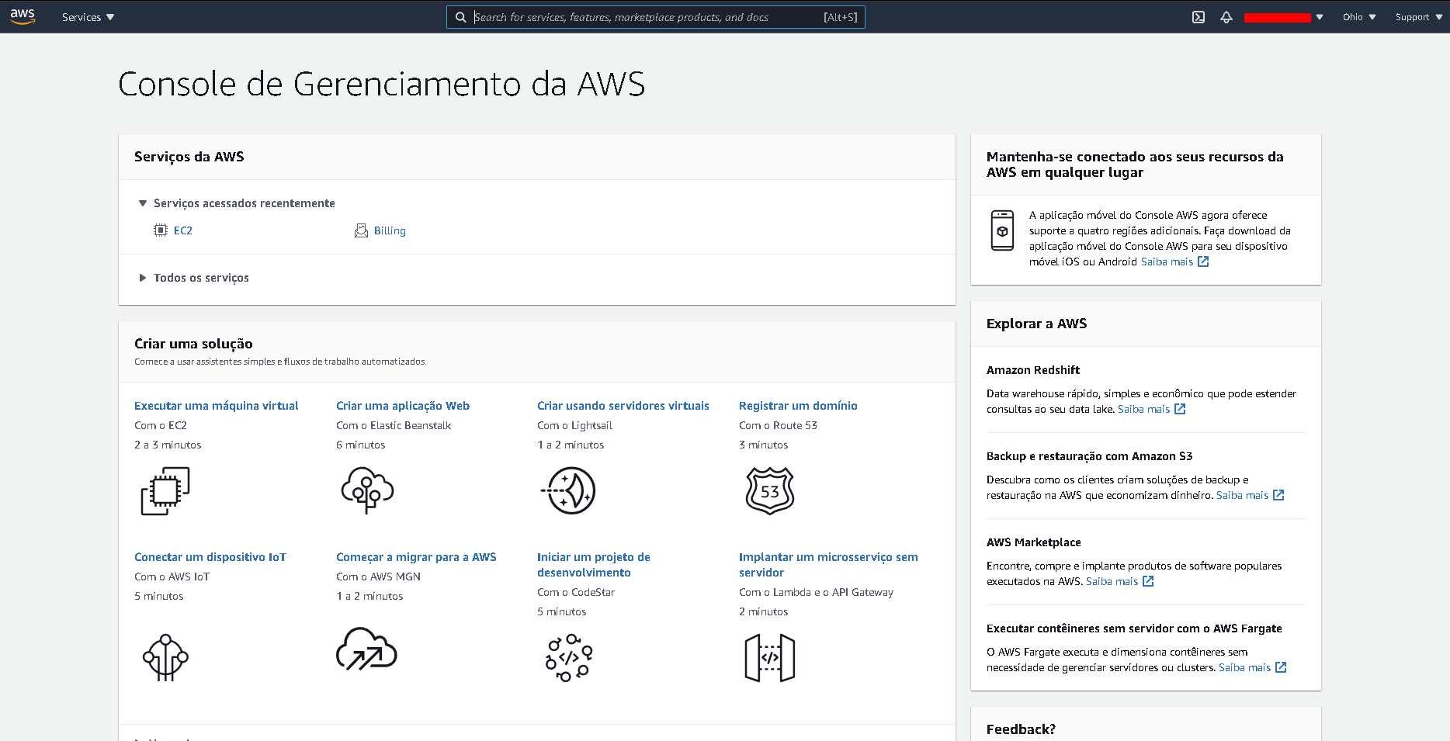This screenshot has height=741, width=1450.
Task: Click 'Com o Lambda e o API Gateway' text
Action: 816,592
